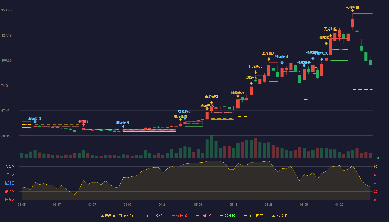This screenshot has width=389, height=222.
Task: Click the green 100 indicator axis value
Action: [376, 158]
